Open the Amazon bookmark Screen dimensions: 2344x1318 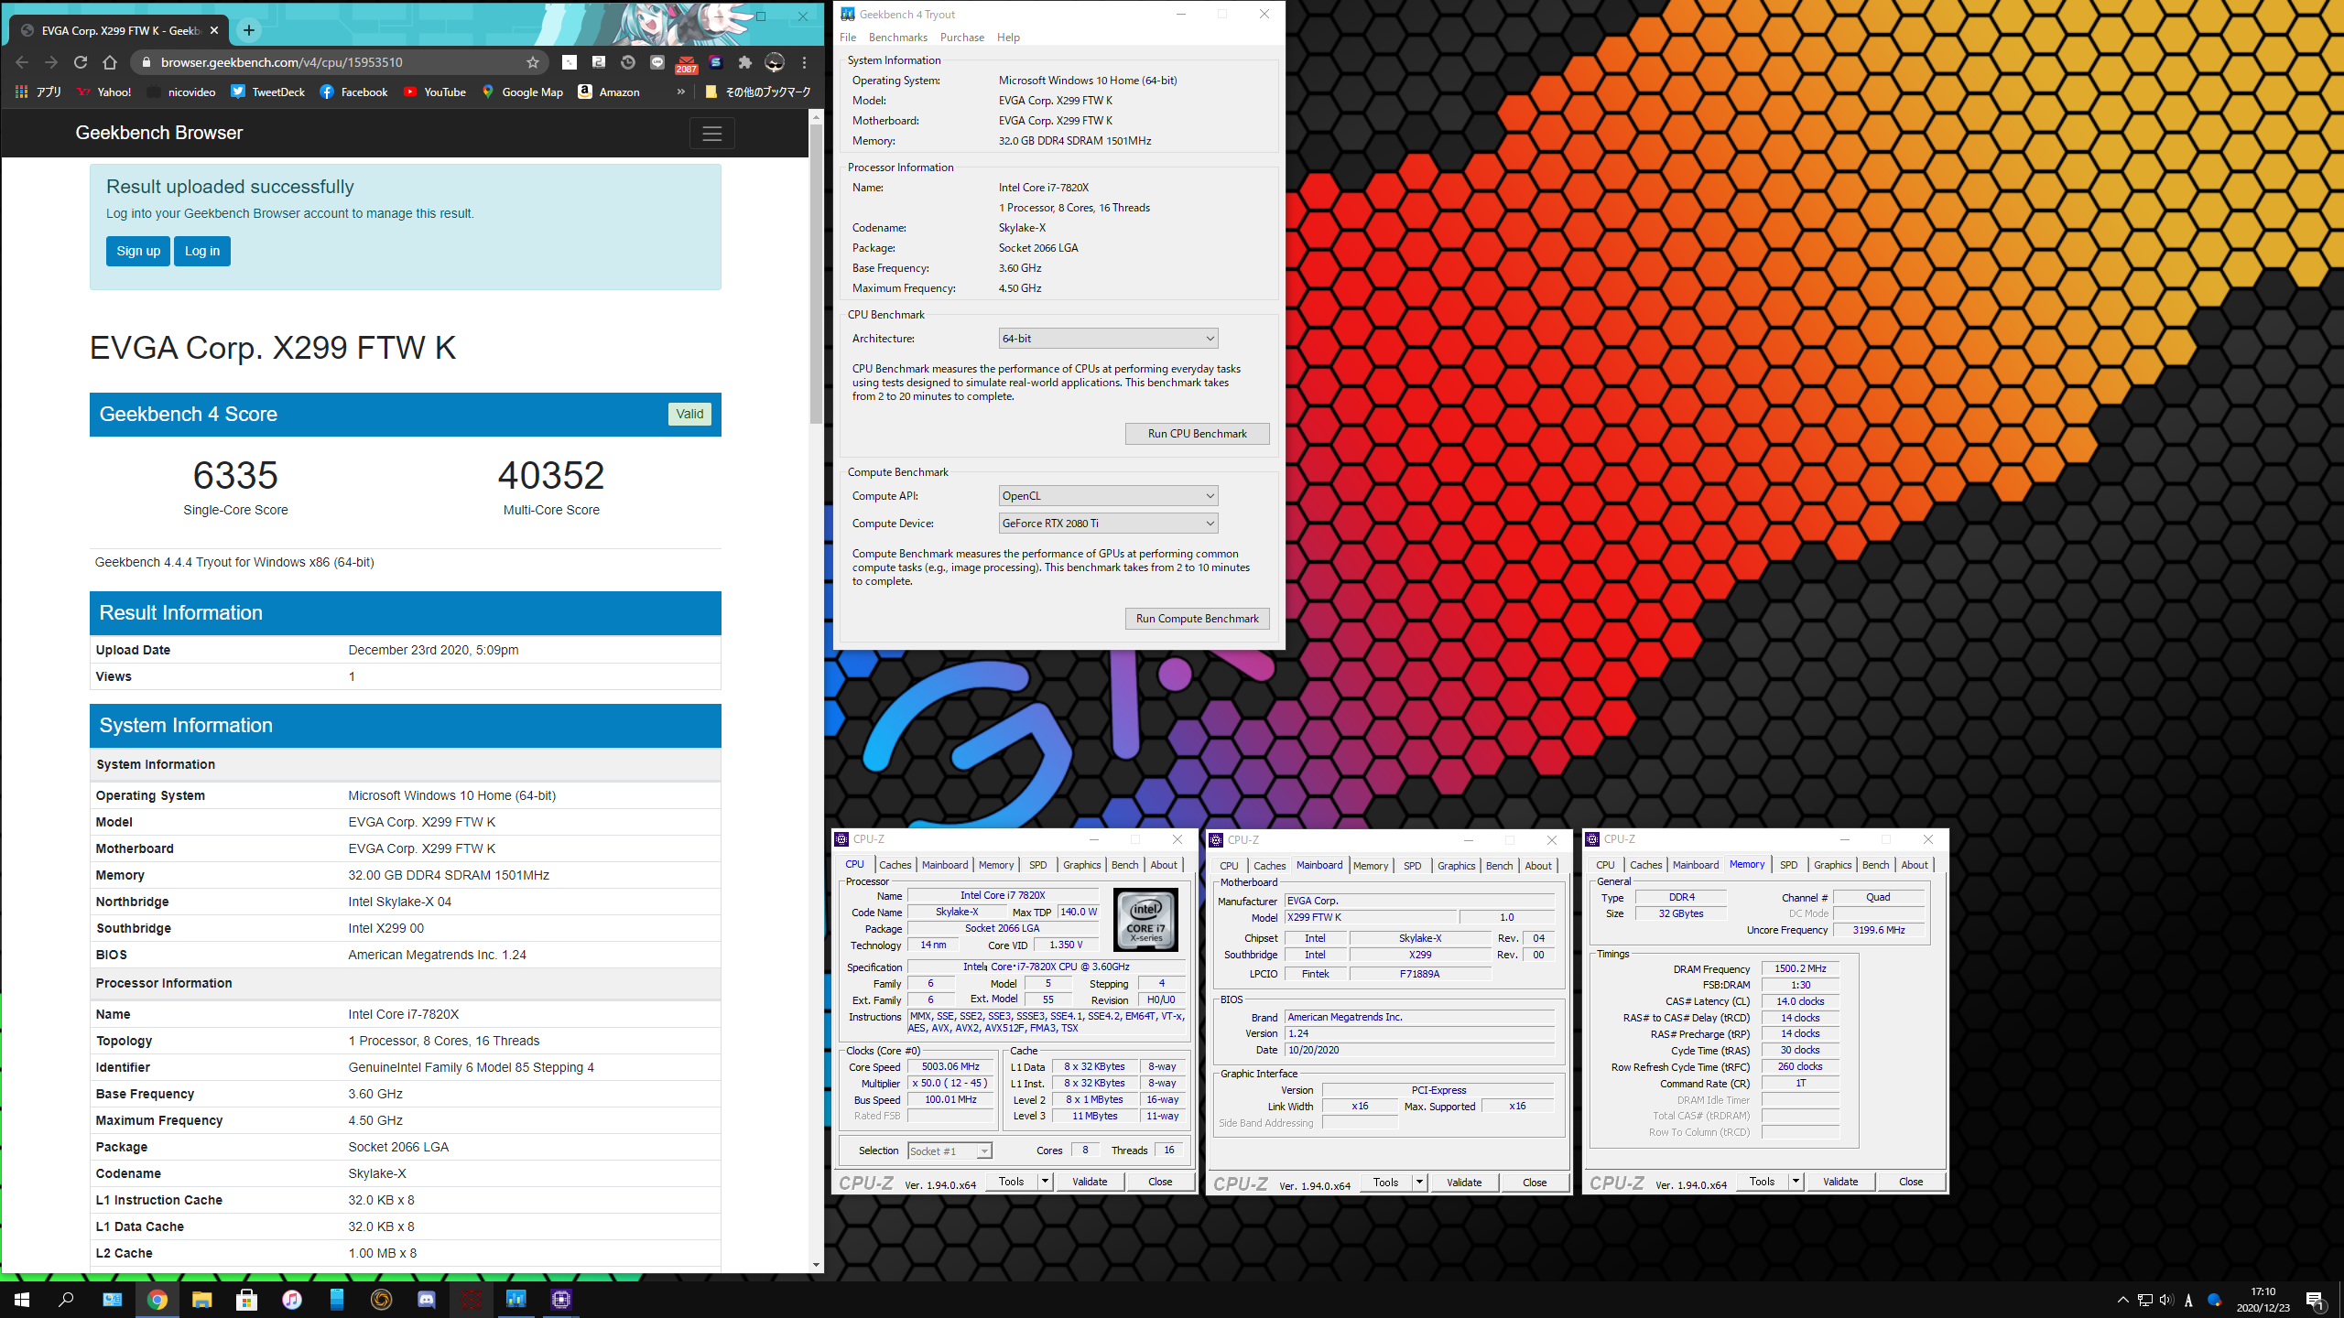click(609, 92)
